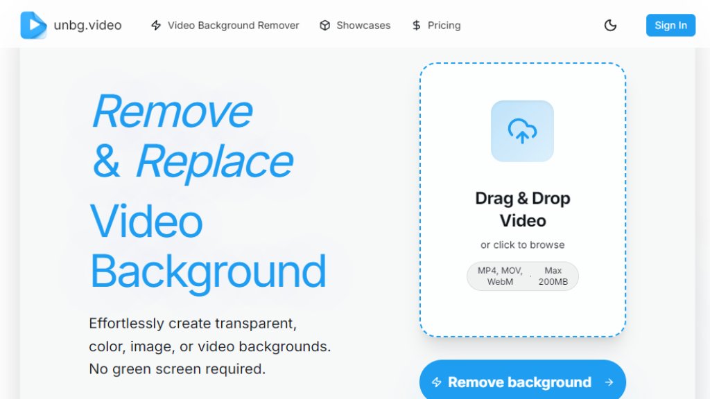710x399 pixels.
Task: Click the Sign In button
Action: point(670,25)
